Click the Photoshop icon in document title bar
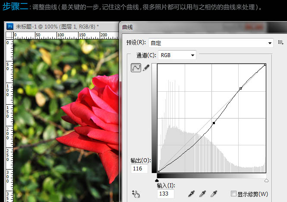The height and width of the screenshot is (202, 287). (10, 27)
